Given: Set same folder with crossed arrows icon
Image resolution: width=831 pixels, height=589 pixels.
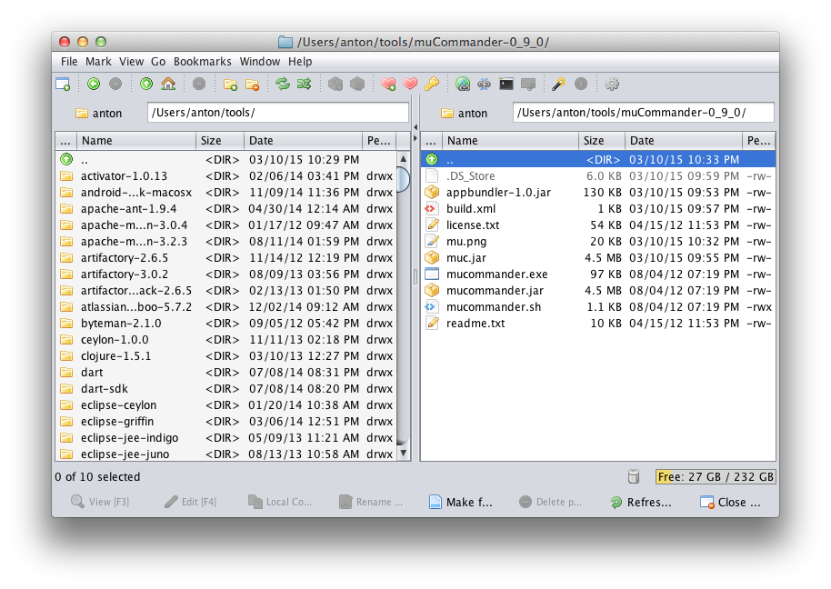Looking at the screenshot, I should point(305,84).
